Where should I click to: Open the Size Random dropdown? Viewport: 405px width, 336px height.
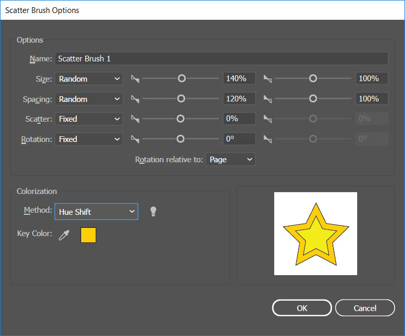(89, 79)
